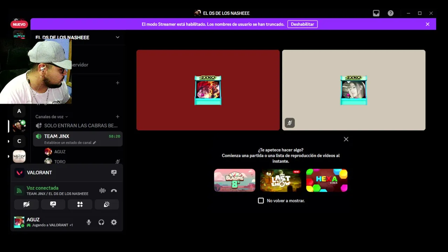
Task: Open AGUZ user profile avatar
Action: click(19, 222)
